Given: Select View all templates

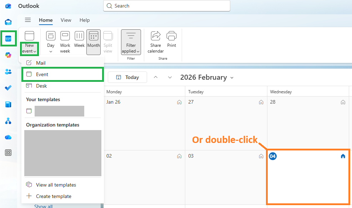Looking at the screenshot, I should pyautogui.click(x=62, y=185).
